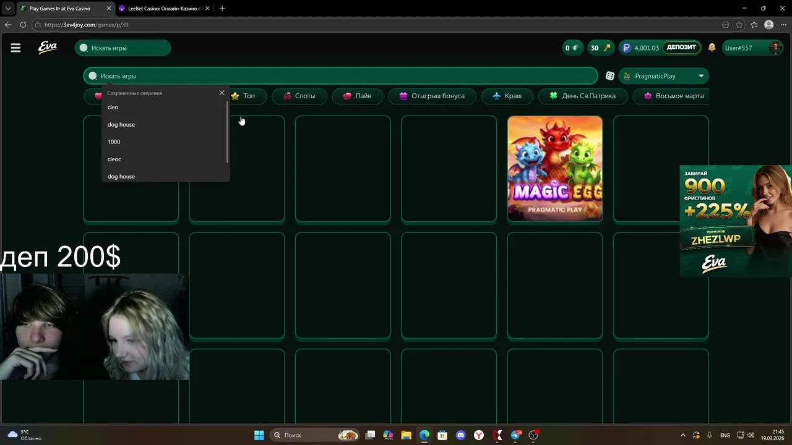The width and height of the screenshot is (792, 445).
Task: Click suggestions popup scrollbar
Action: click(228, 132)
